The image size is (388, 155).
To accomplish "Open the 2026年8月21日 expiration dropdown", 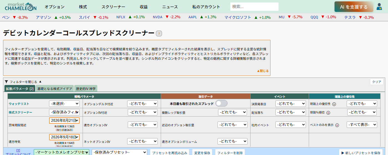I will [64, 121].
